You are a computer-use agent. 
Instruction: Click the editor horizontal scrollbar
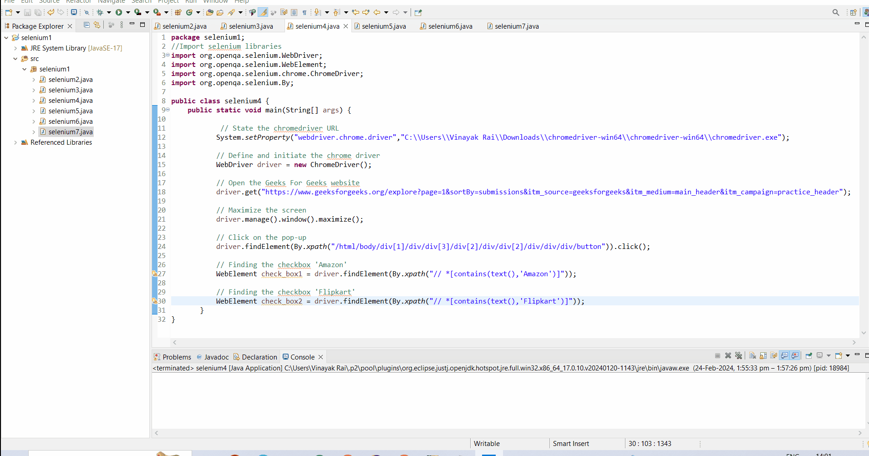click(x=514, y=342)
